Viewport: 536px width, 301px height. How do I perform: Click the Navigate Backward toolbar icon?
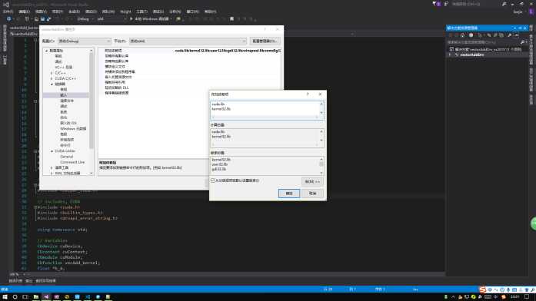[9, 18]
